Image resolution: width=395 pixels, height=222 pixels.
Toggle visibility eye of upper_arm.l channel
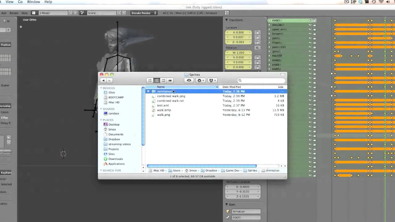pyautogui.click(x=310, y=29)
